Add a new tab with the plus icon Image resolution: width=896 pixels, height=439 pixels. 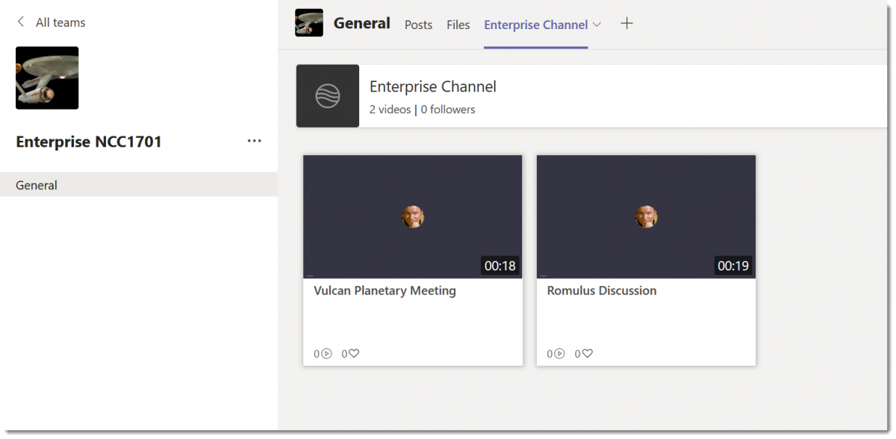(x=626, y=23)
